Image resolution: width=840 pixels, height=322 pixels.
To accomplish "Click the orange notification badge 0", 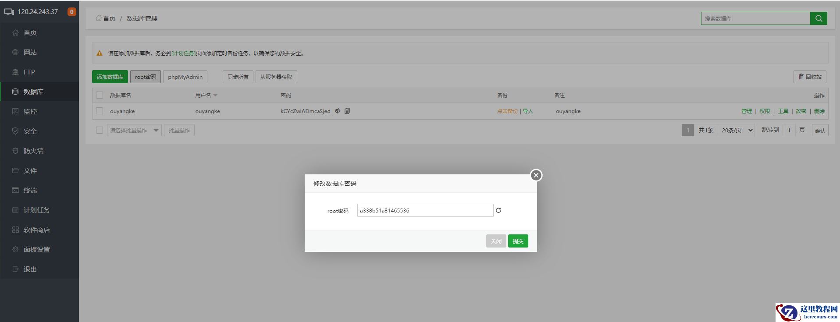I will [x=72, y=12].
